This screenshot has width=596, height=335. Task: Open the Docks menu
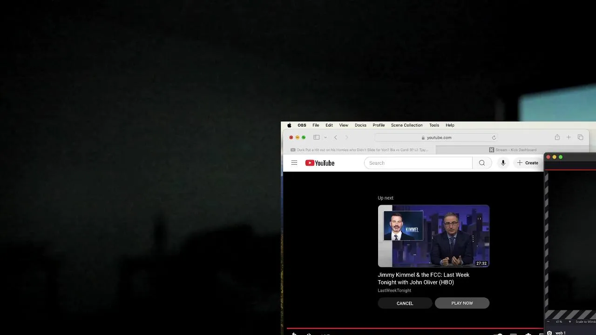360,125
